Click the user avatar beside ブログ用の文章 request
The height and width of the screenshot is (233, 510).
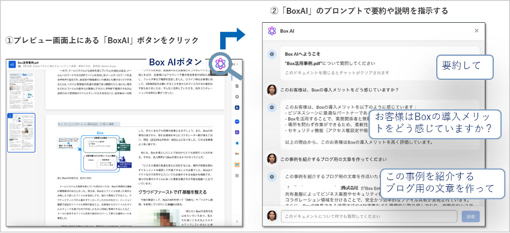pos(272,159)
